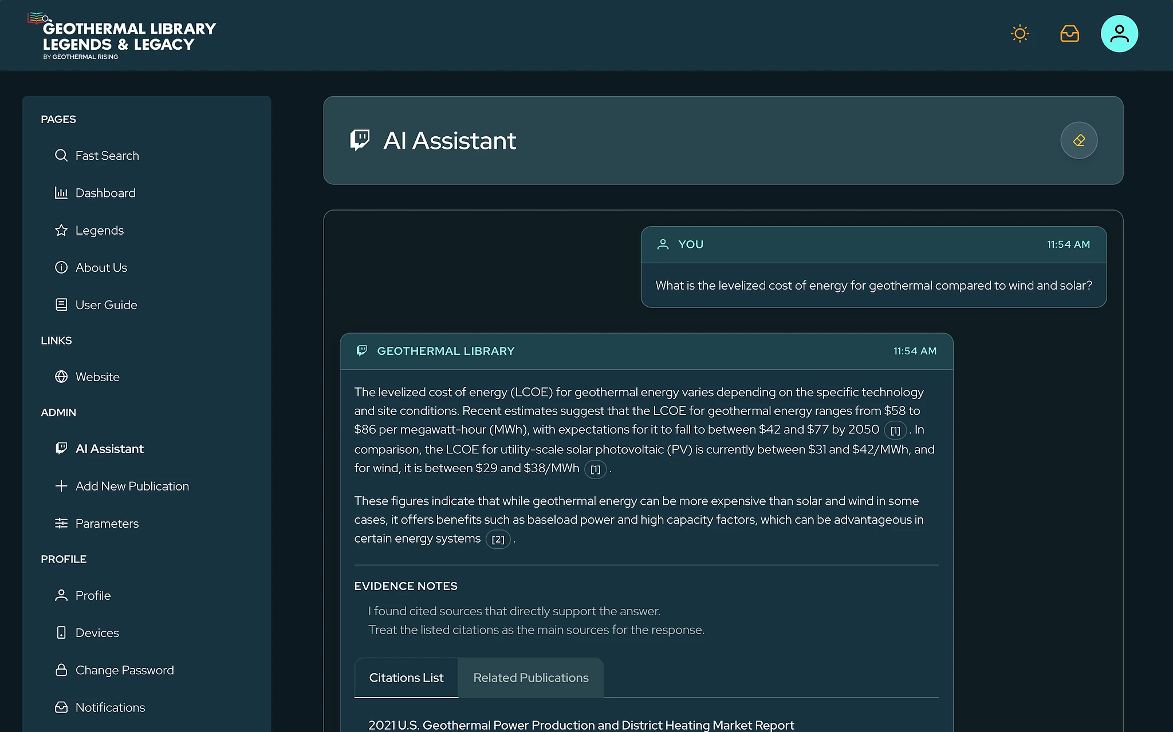Click the bot icon in GEOTHERMAL LIBRARY header
This screenshot has height=732, width=1173.
(361, 351)
